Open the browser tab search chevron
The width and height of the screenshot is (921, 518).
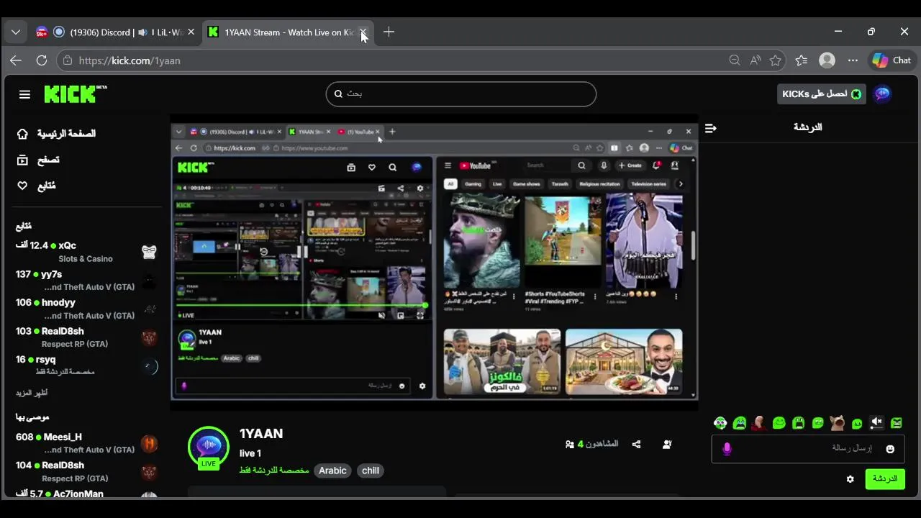[x=16, y=32]
